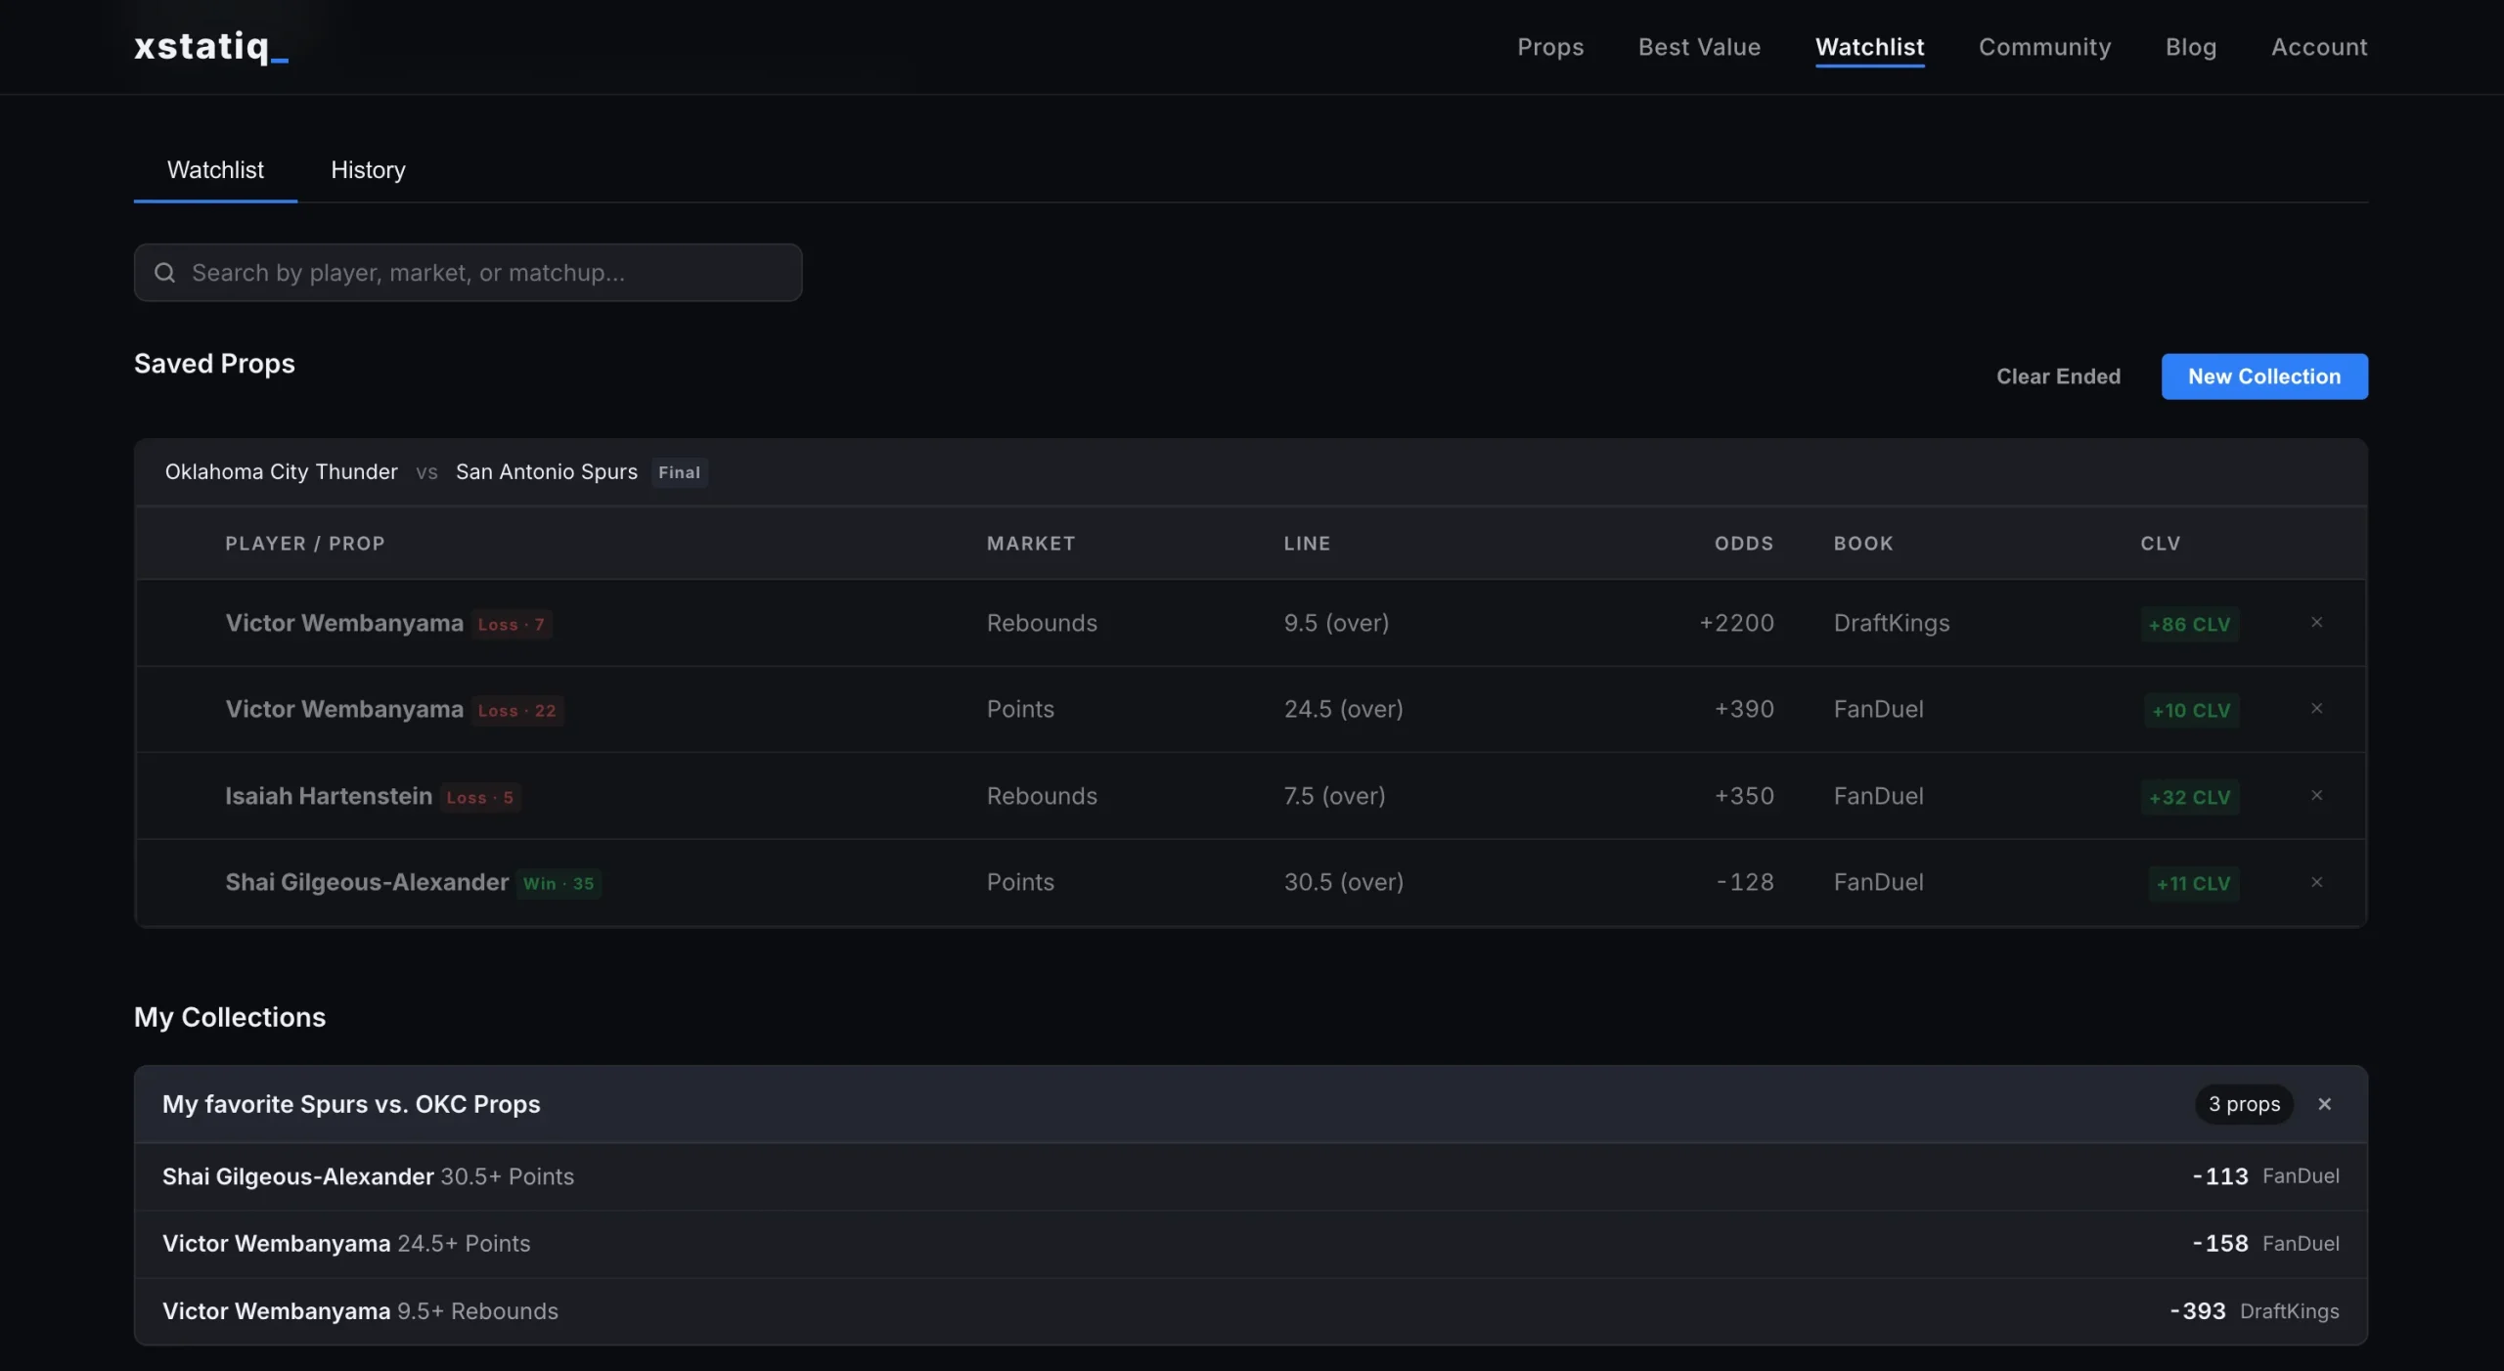The height and width of the screenshot is (1371, 2504).
Task: Select the Watchlist nav item
Action: pos(1869,47)
